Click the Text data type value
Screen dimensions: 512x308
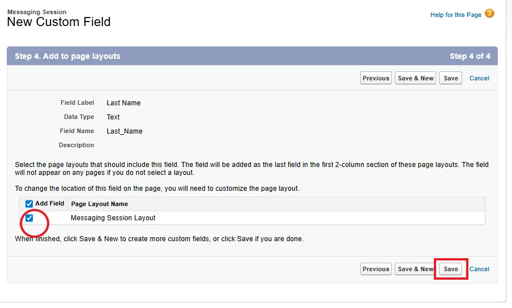[x=113, y=117]
